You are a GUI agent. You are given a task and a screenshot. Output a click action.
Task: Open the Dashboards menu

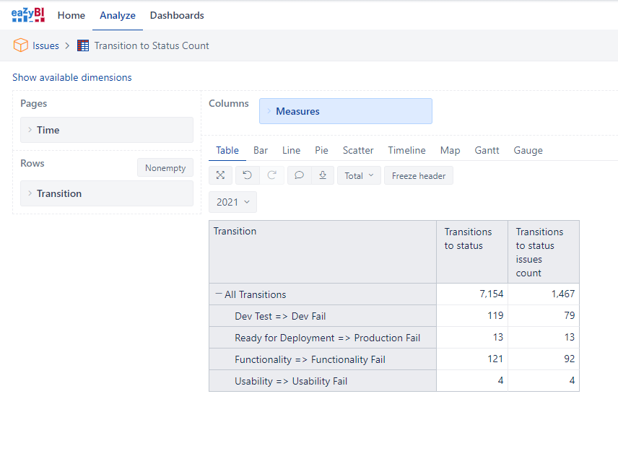pyautogui.click(x=177, y=15)
